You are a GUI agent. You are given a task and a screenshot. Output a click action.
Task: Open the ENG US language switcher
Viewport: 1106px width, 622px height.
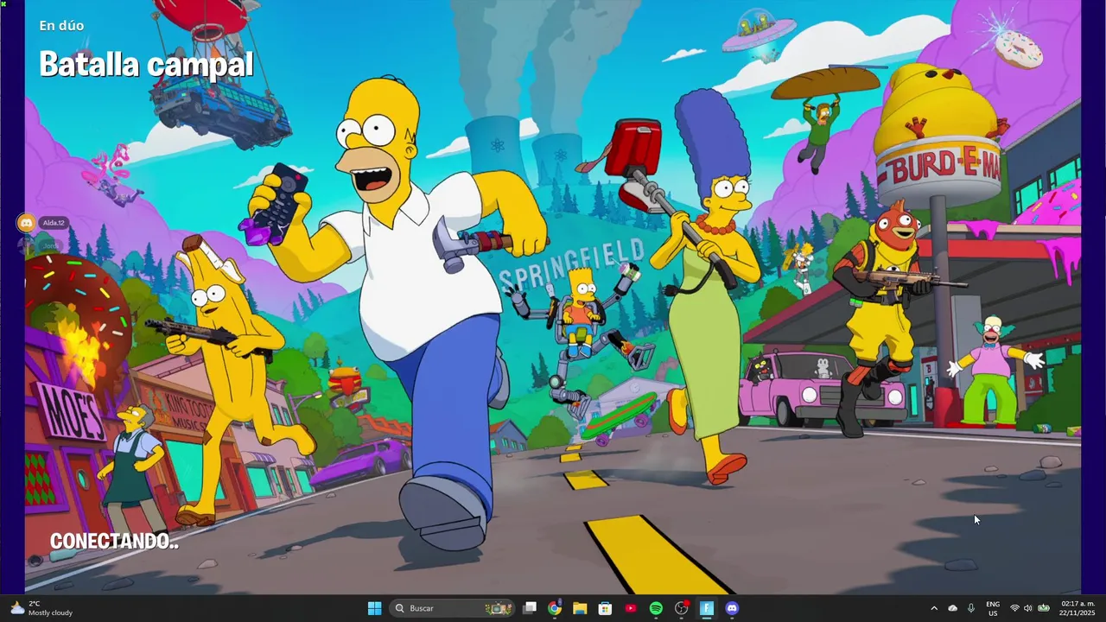pyautogui.click(x=993, y=608)
